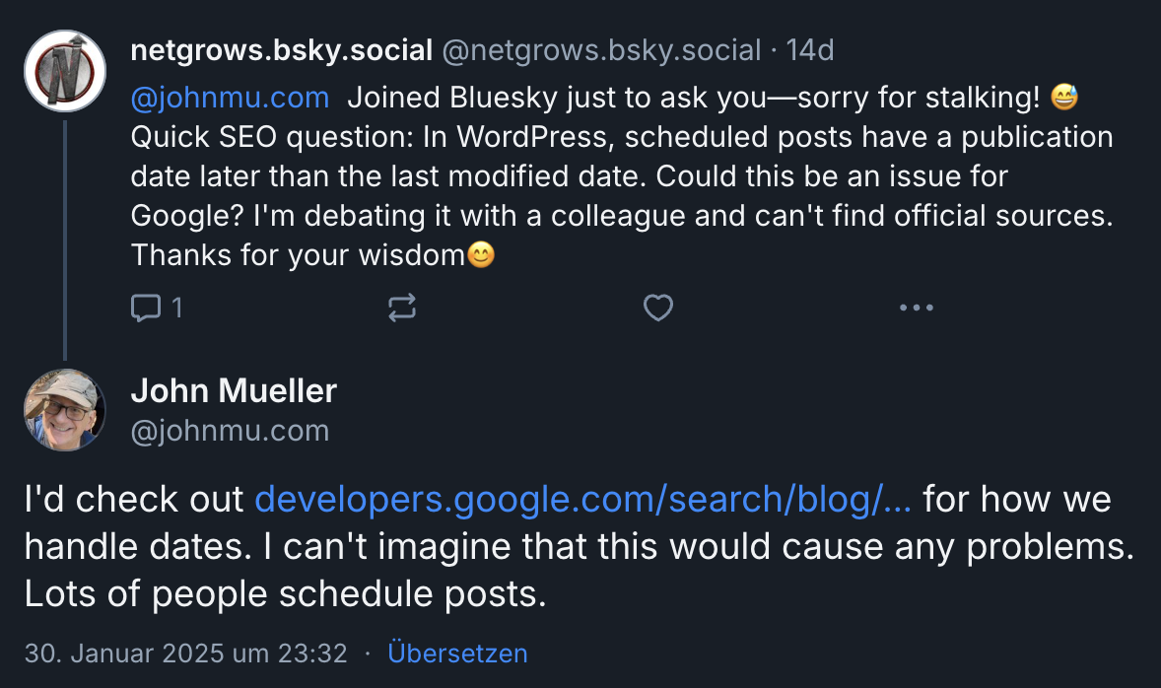The height and width of the screenshot is (688, 1161).
Task: Repost the netgrows question
Action: [x=402, y=309]
